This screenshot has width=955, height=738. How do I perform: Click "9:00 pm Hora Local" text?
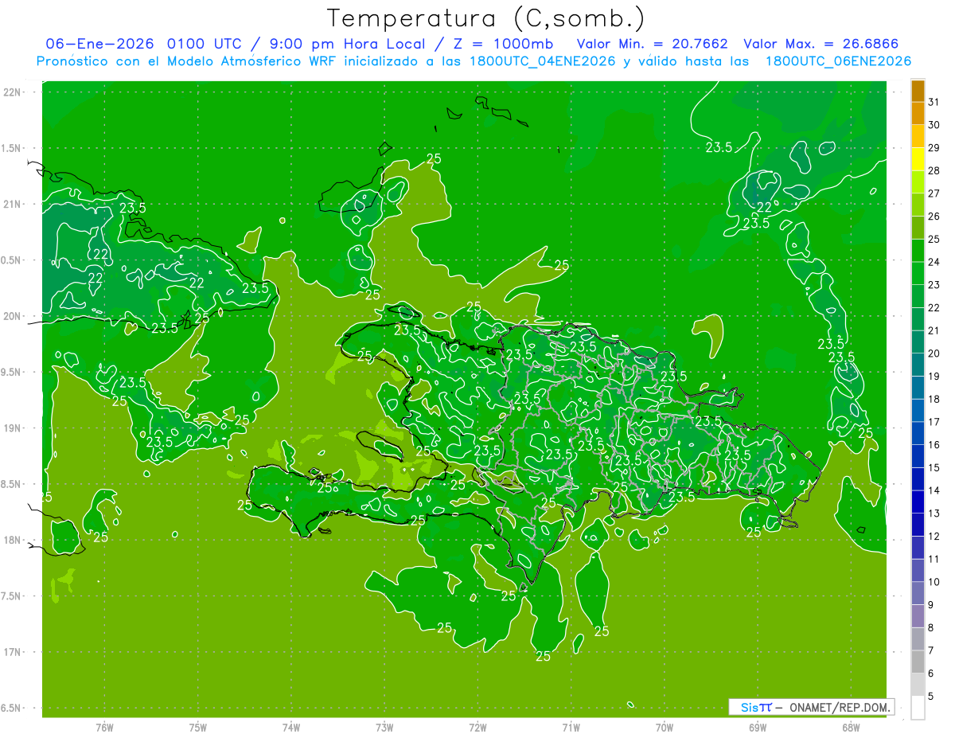click(x=347, y=44)
